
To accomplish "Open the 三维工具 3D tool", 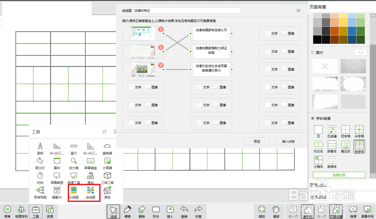I will click(x=107, y=178).
